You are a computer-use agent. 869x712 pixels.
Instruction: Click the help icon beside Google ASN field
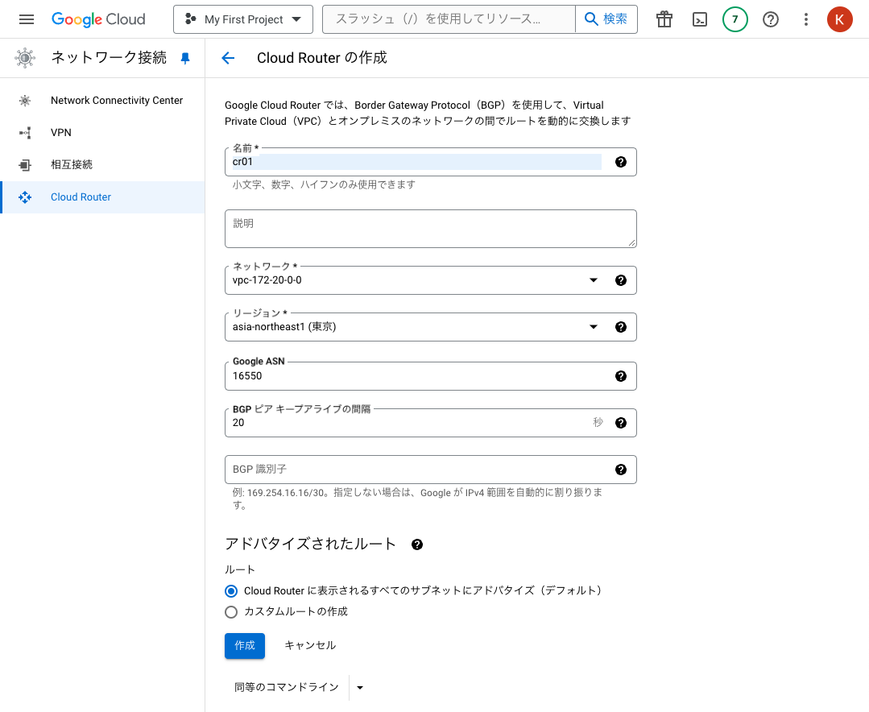coord(620,375)
